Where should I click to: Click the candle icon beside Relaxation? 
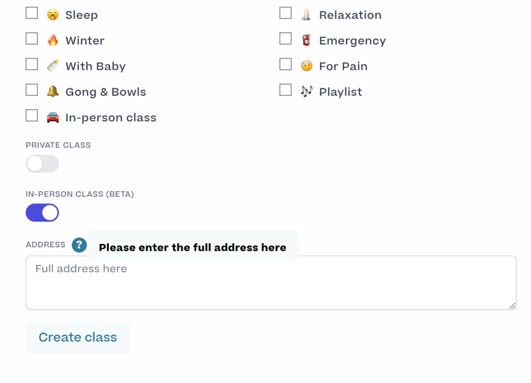pyautogui.click(x=306, y=15)
